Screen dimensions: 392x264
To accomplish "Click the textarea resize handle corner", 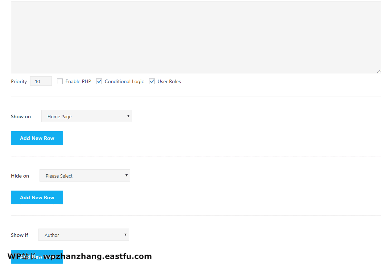I will pos(379,71).
